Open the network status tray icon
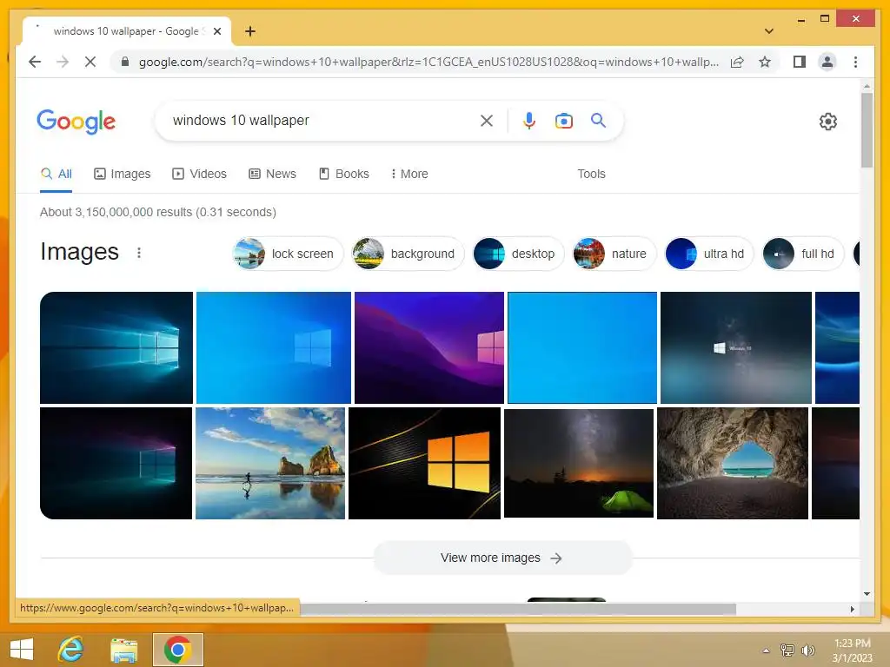This screenshot has width=890, height=667. (x=787, y=650)
